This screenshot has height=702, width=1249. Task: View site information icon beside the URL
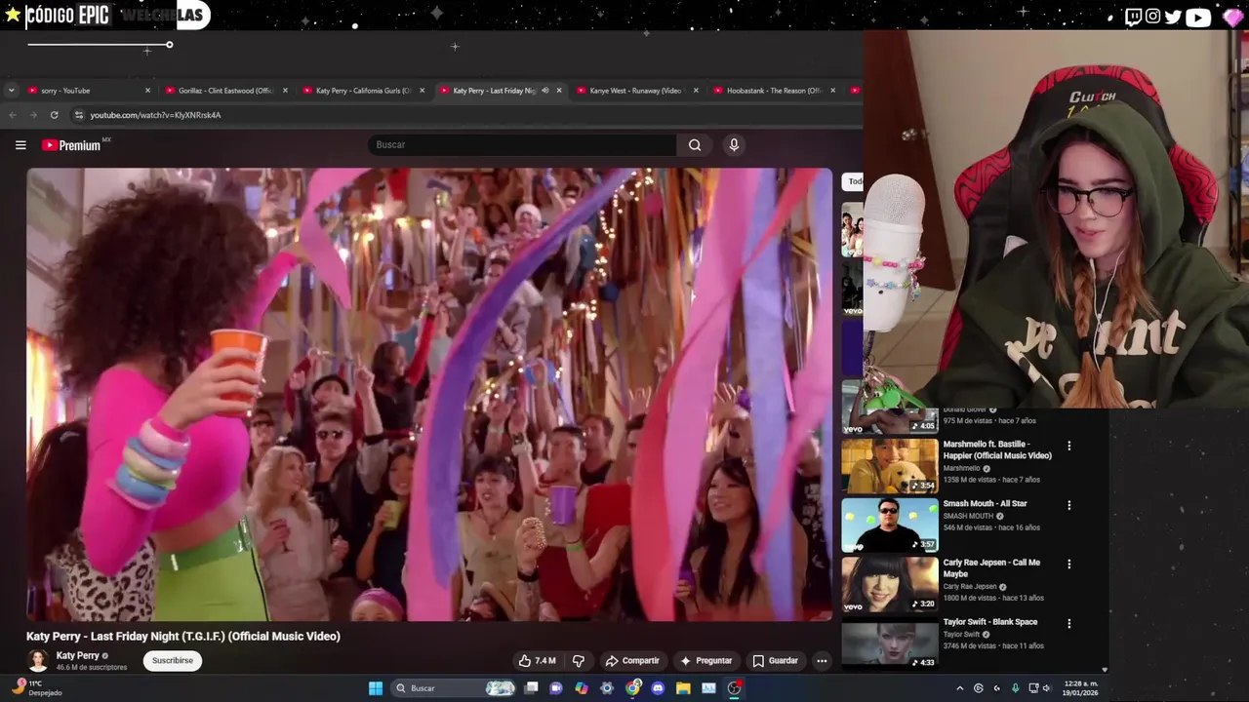point(79,115)
